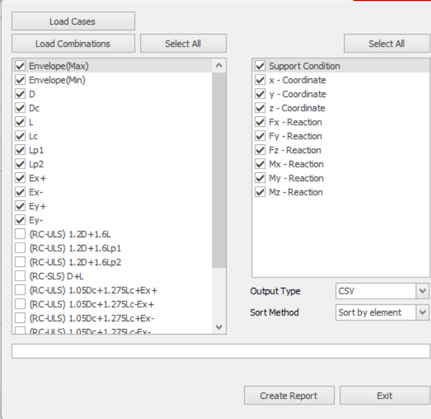Disable the Mz - Reaction checkbox
Image resolution: width=431 pixels, height=419 pixels.
coord(261,192)
